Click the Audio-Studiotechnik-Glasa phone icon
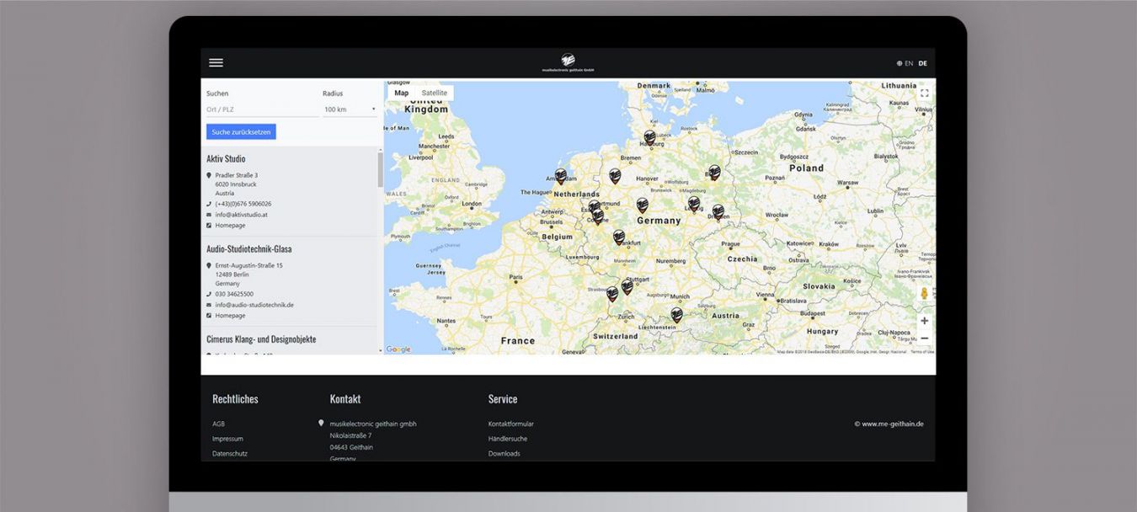1137x512 pixels. [x=209, y=294]
